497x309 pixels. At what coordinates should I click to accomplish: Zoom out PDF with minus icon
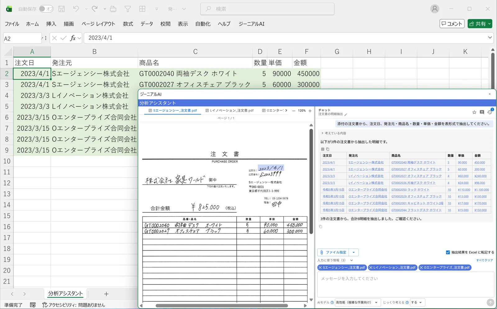(294, 111)
